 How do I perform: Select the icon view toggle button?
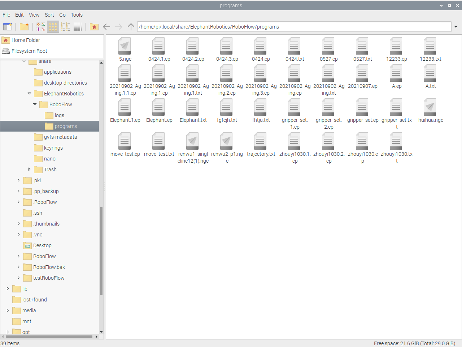53,27
